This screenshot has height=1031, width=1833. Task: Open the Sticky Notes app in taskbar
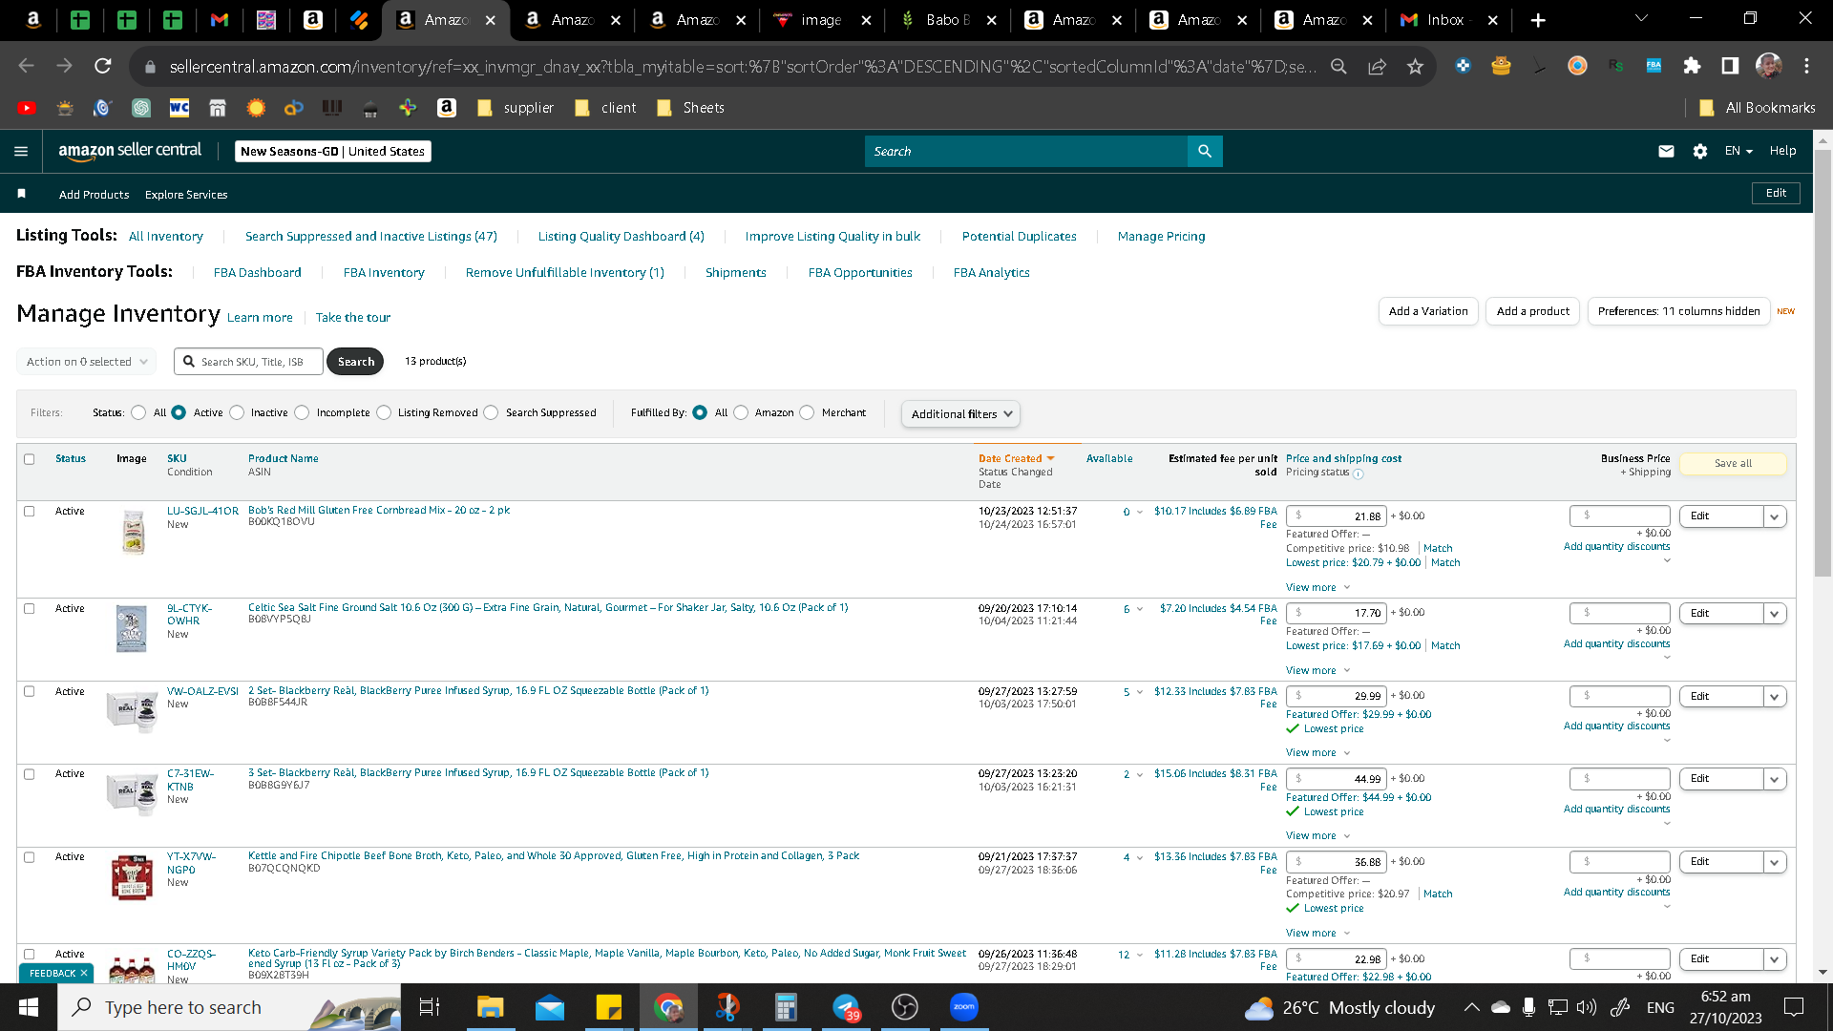point(608,1007)
